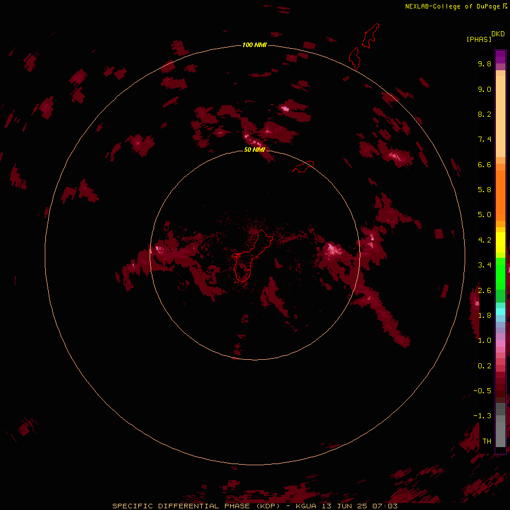Click the cyan segment of the color bar
510x510 pixels.
(500, 312)
